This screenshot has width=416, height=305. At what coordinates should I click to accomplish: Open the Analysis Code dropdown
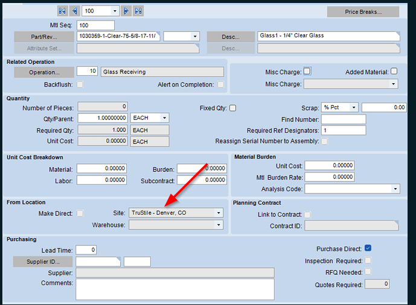tap(395, 189)
